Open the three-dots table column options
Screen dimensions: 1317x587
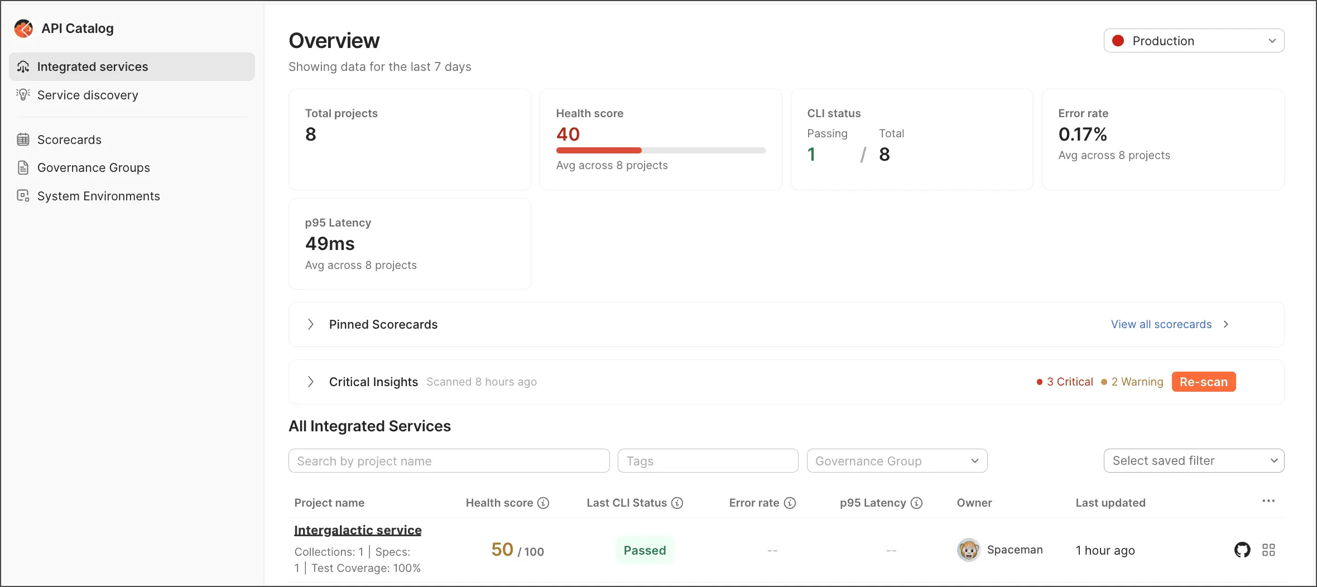[1268, 501]
